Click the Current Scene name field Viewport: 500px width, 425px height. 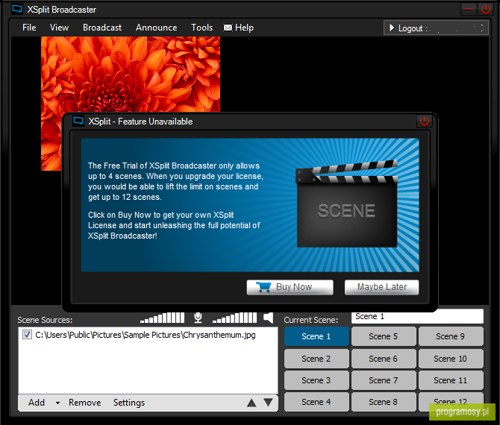pos(417,317)
